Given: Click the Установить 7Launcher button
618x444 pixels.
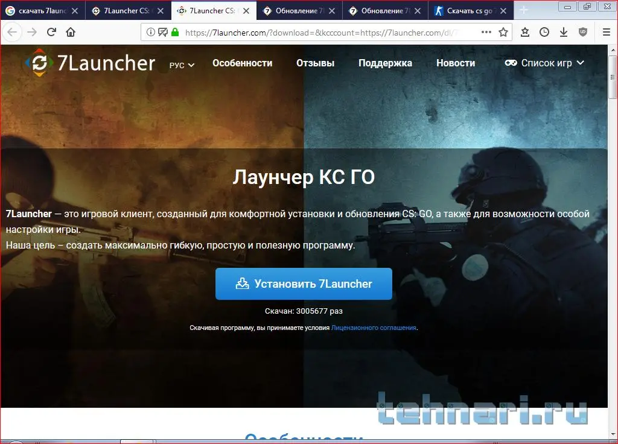Looking at the screenshot, I should [304, 284].
